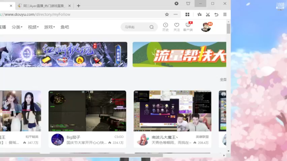Click the 和平精英 category tag
The image size is (287, 161).
point(32,137)
